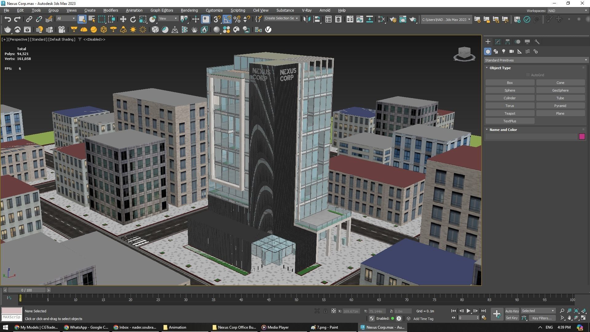Choose the Select and Rotate tool
The width and height of the screenshot is (590, 332).
(133, 19)
